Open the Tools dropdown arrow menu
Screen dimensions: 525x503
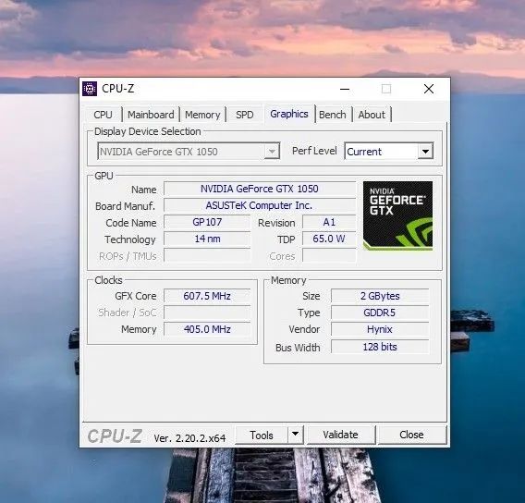pyautogui.click(x=295, y=435)
